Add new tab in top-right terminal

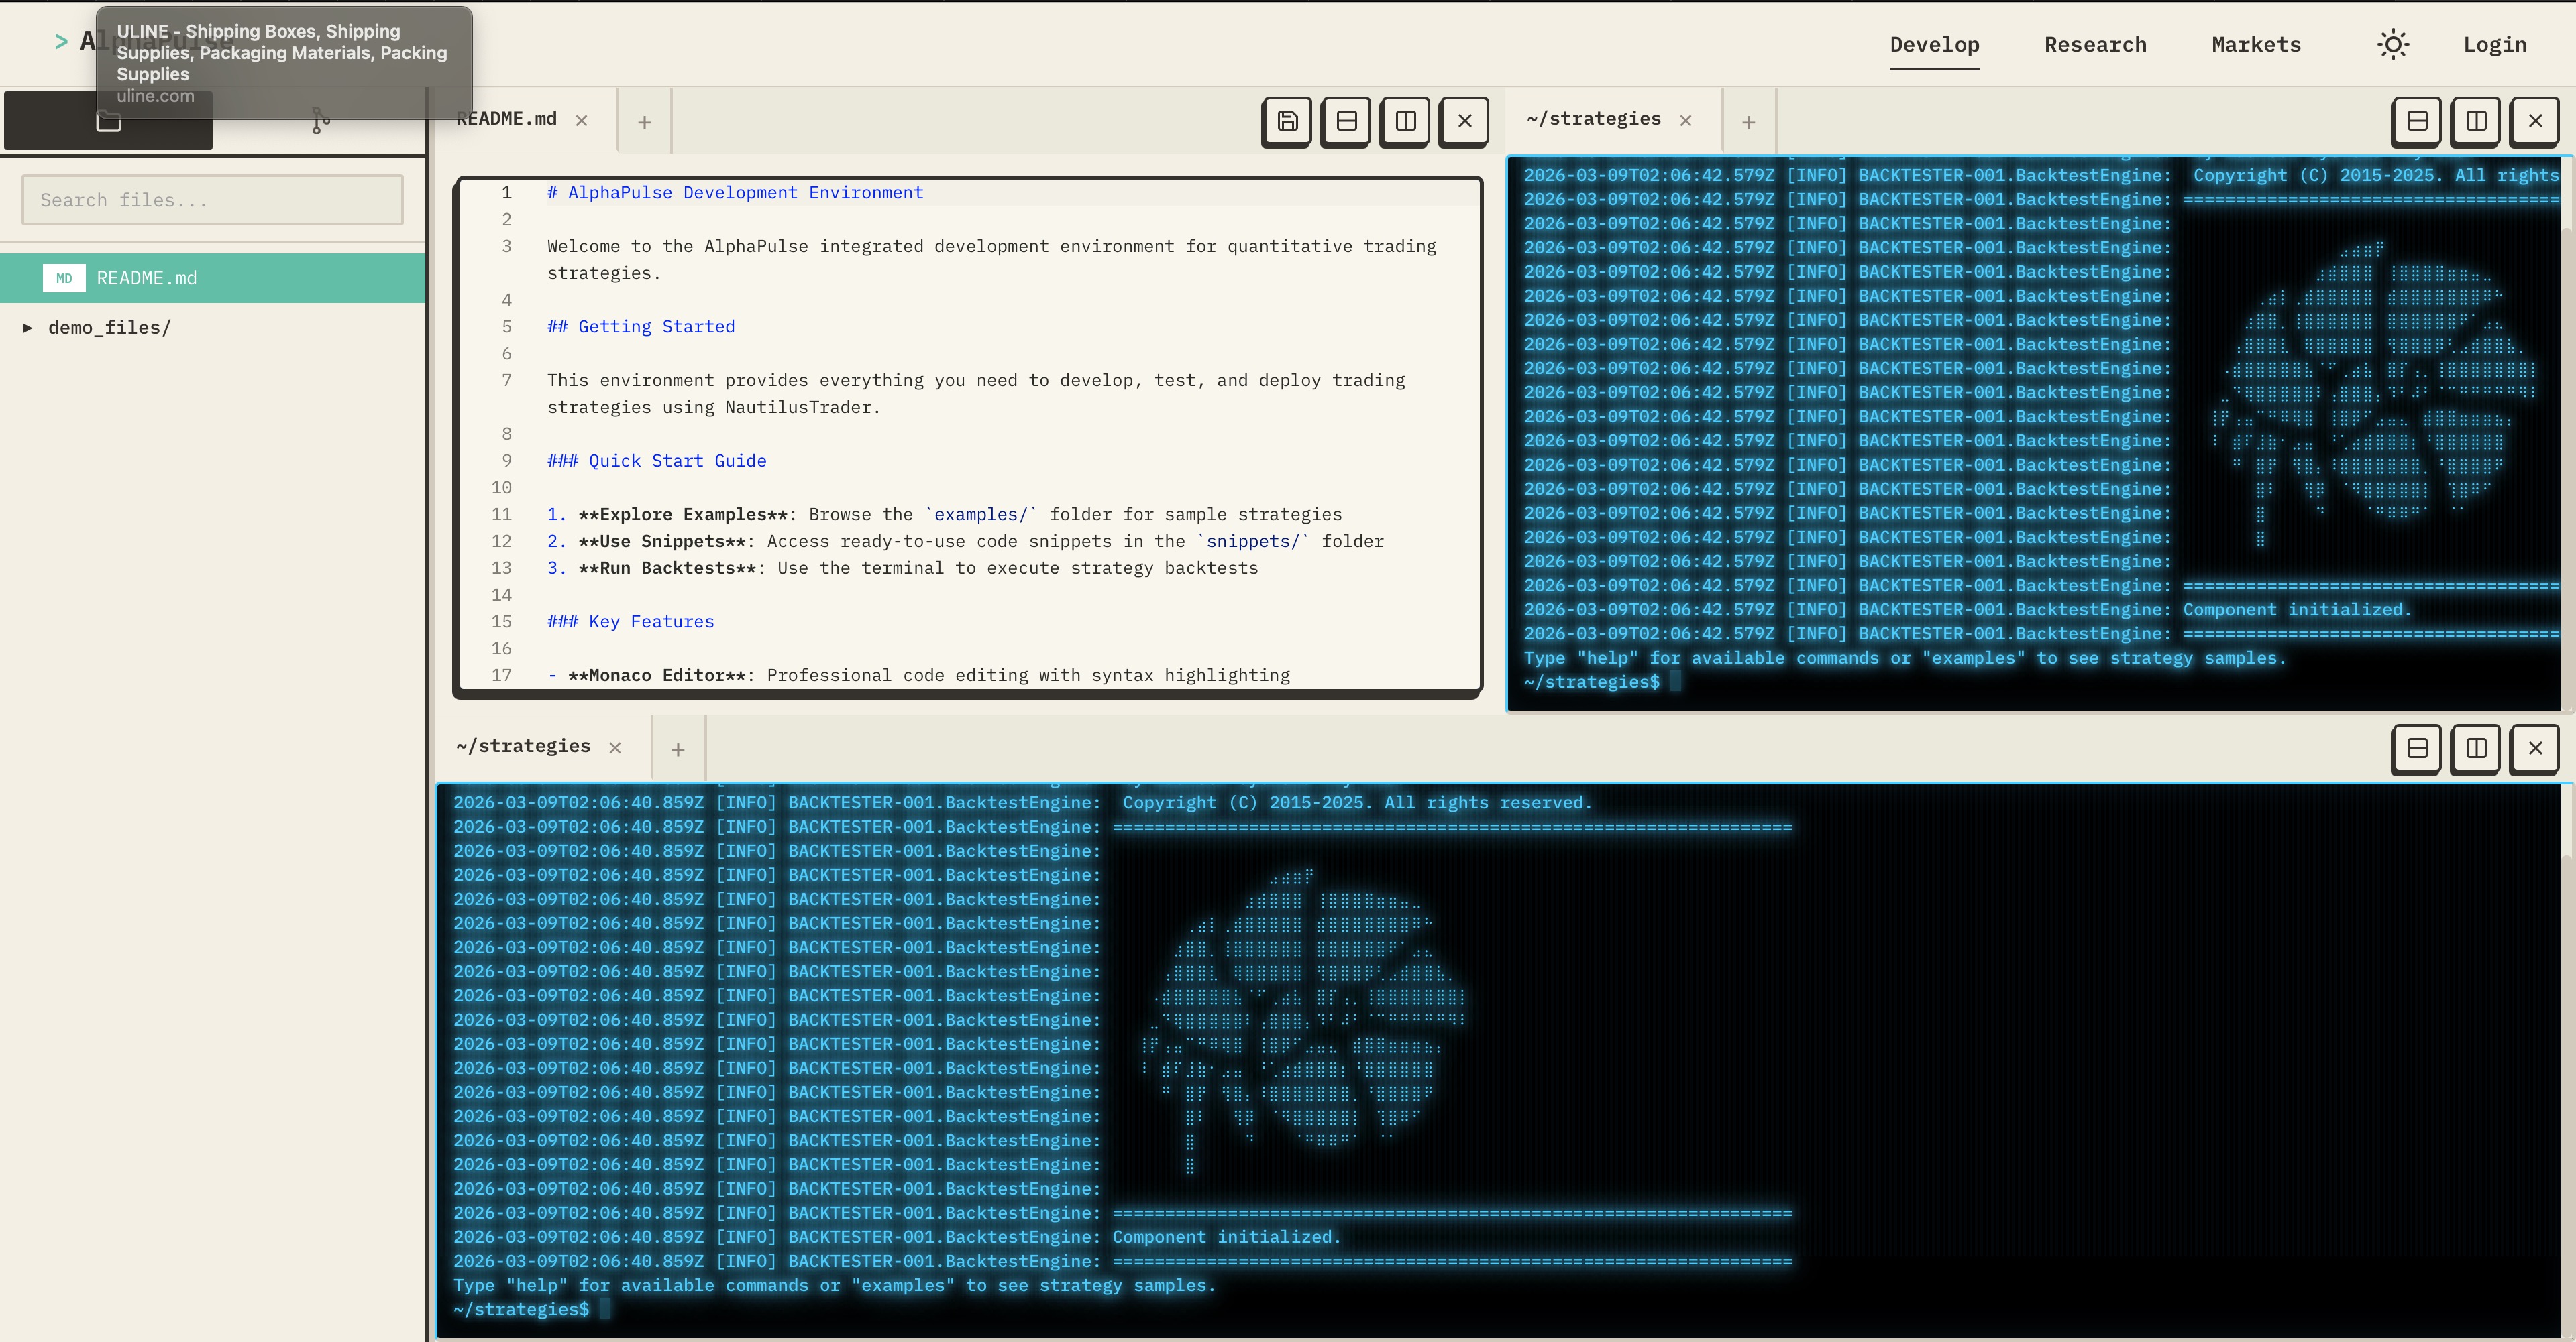point(1748,122)
